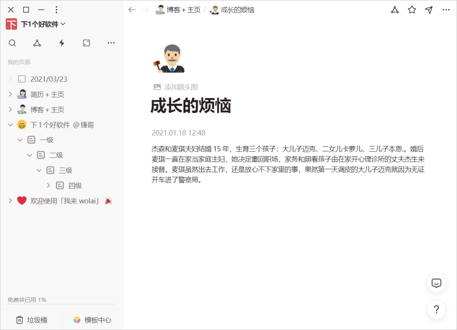Expand the 2021/03/23 page tree
457x330 pixels.
tap(10, 79)
